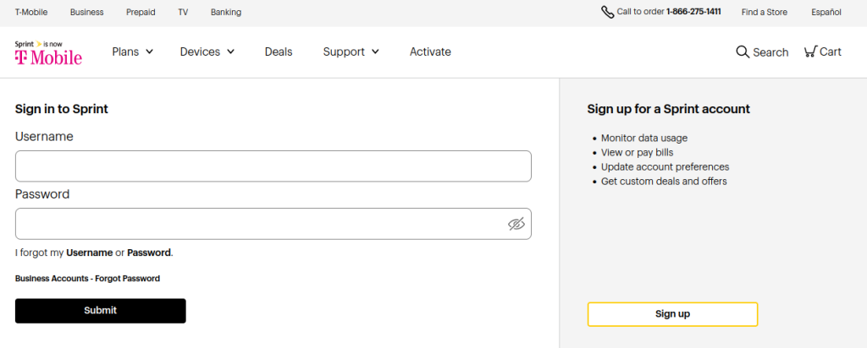Click the phone handset call icon

click(x=607, y=12)
